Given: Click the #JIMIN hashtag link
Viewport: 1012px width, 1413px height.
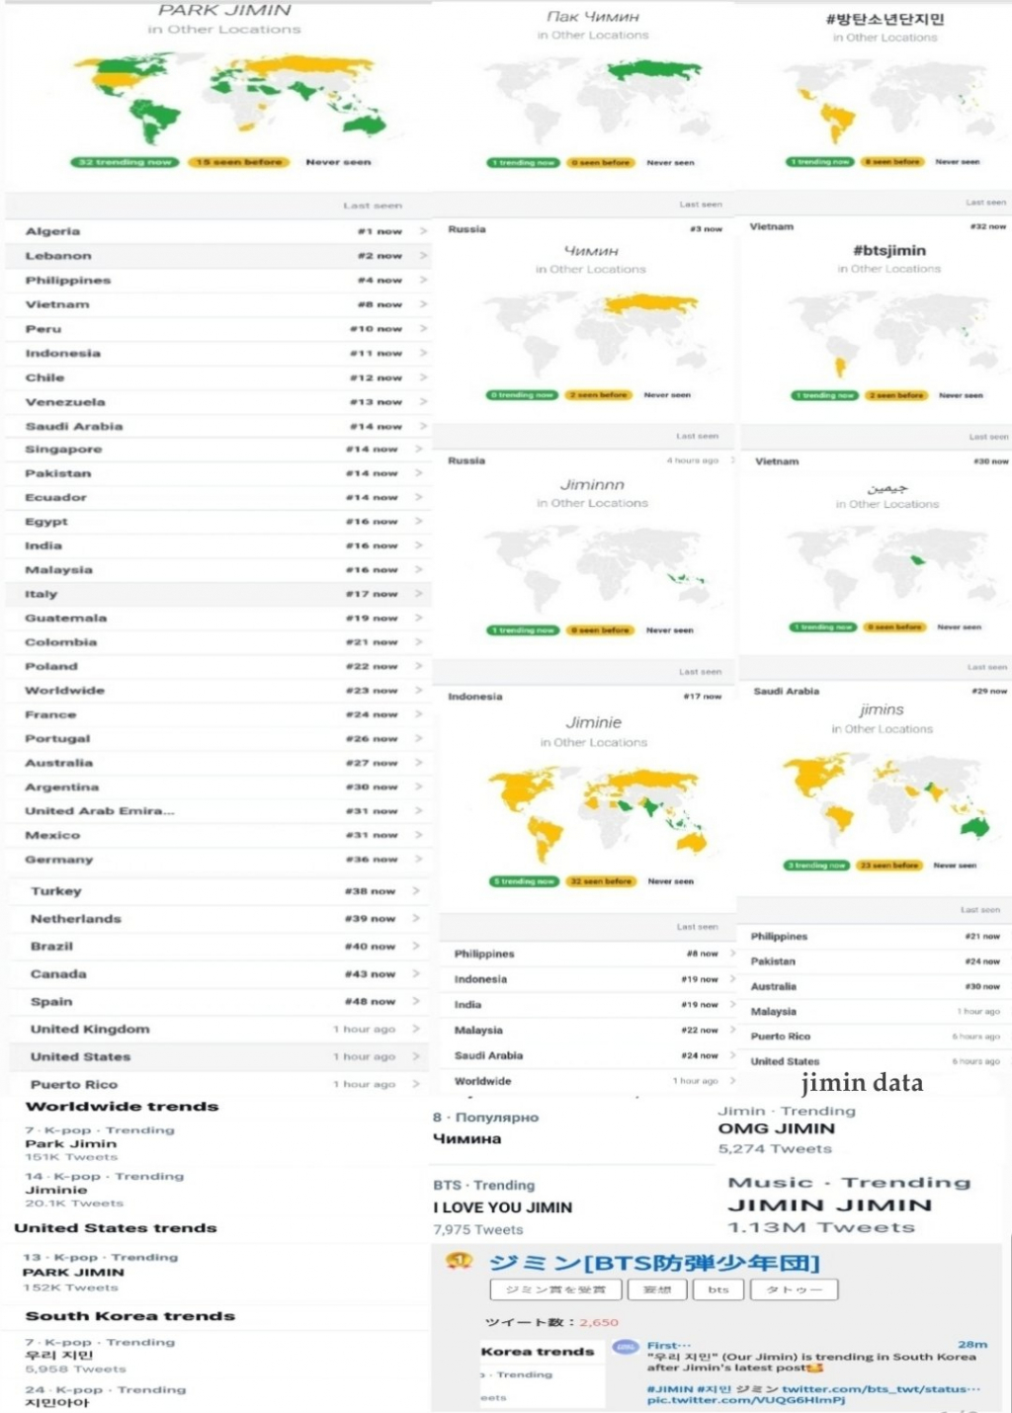Looking at the screenshot, I should [x=670, y=1389].
